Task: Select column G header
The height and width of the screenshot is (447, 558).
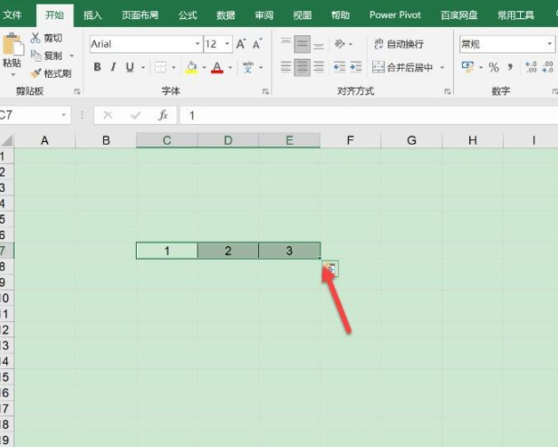Action: (411, 140)
